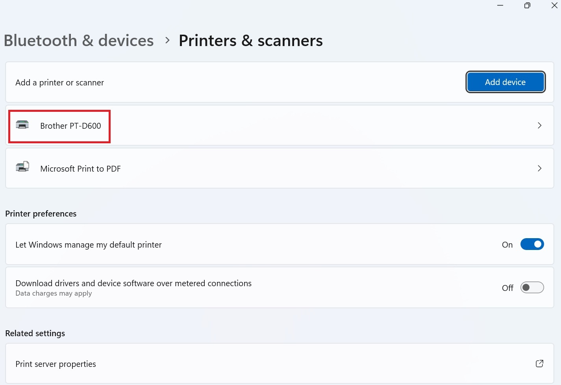This screenshot has height=385, width=561.
Task: Go back to Bluetooth & devices
Action: point(79,41)
